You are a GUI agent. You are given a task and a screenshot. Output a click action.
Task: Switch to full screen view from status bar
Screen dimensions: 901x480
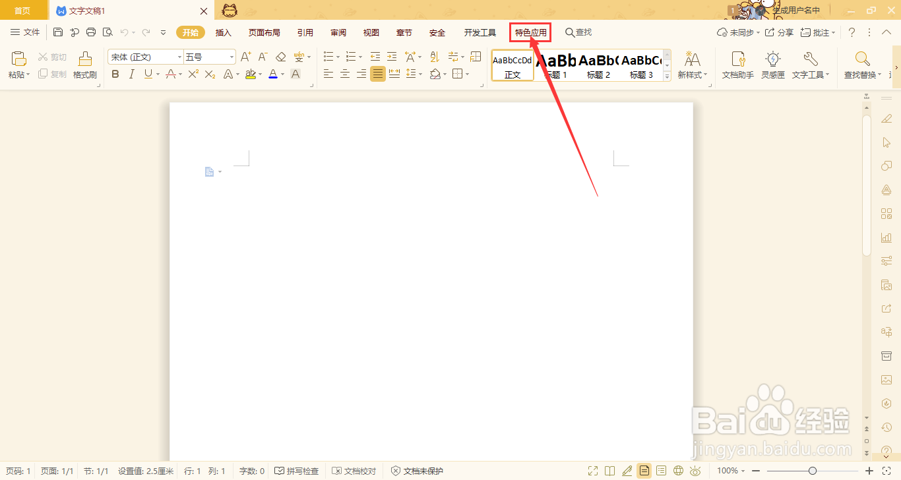pyautogui.click(x=592, y=471)
